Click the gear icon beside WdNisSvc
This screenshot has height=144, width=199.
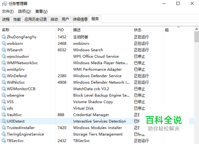(x=4, y=82)
